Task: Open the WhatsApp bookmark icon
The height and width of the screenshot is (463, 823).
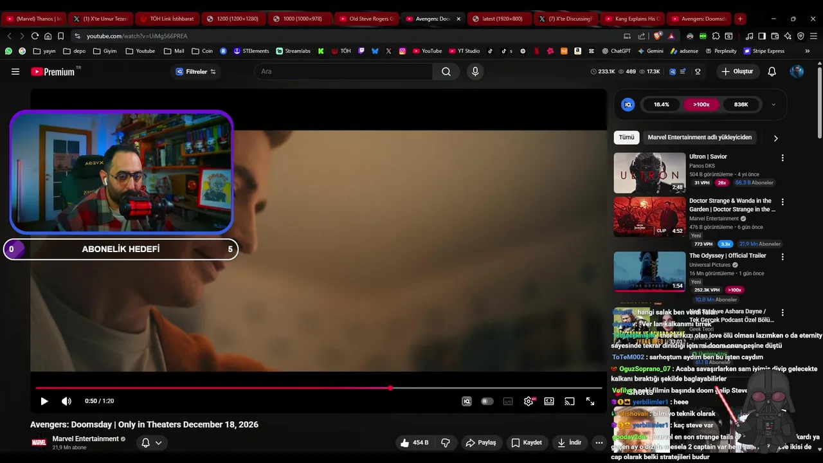Action: pyautogui.click(x=8, y=51)
